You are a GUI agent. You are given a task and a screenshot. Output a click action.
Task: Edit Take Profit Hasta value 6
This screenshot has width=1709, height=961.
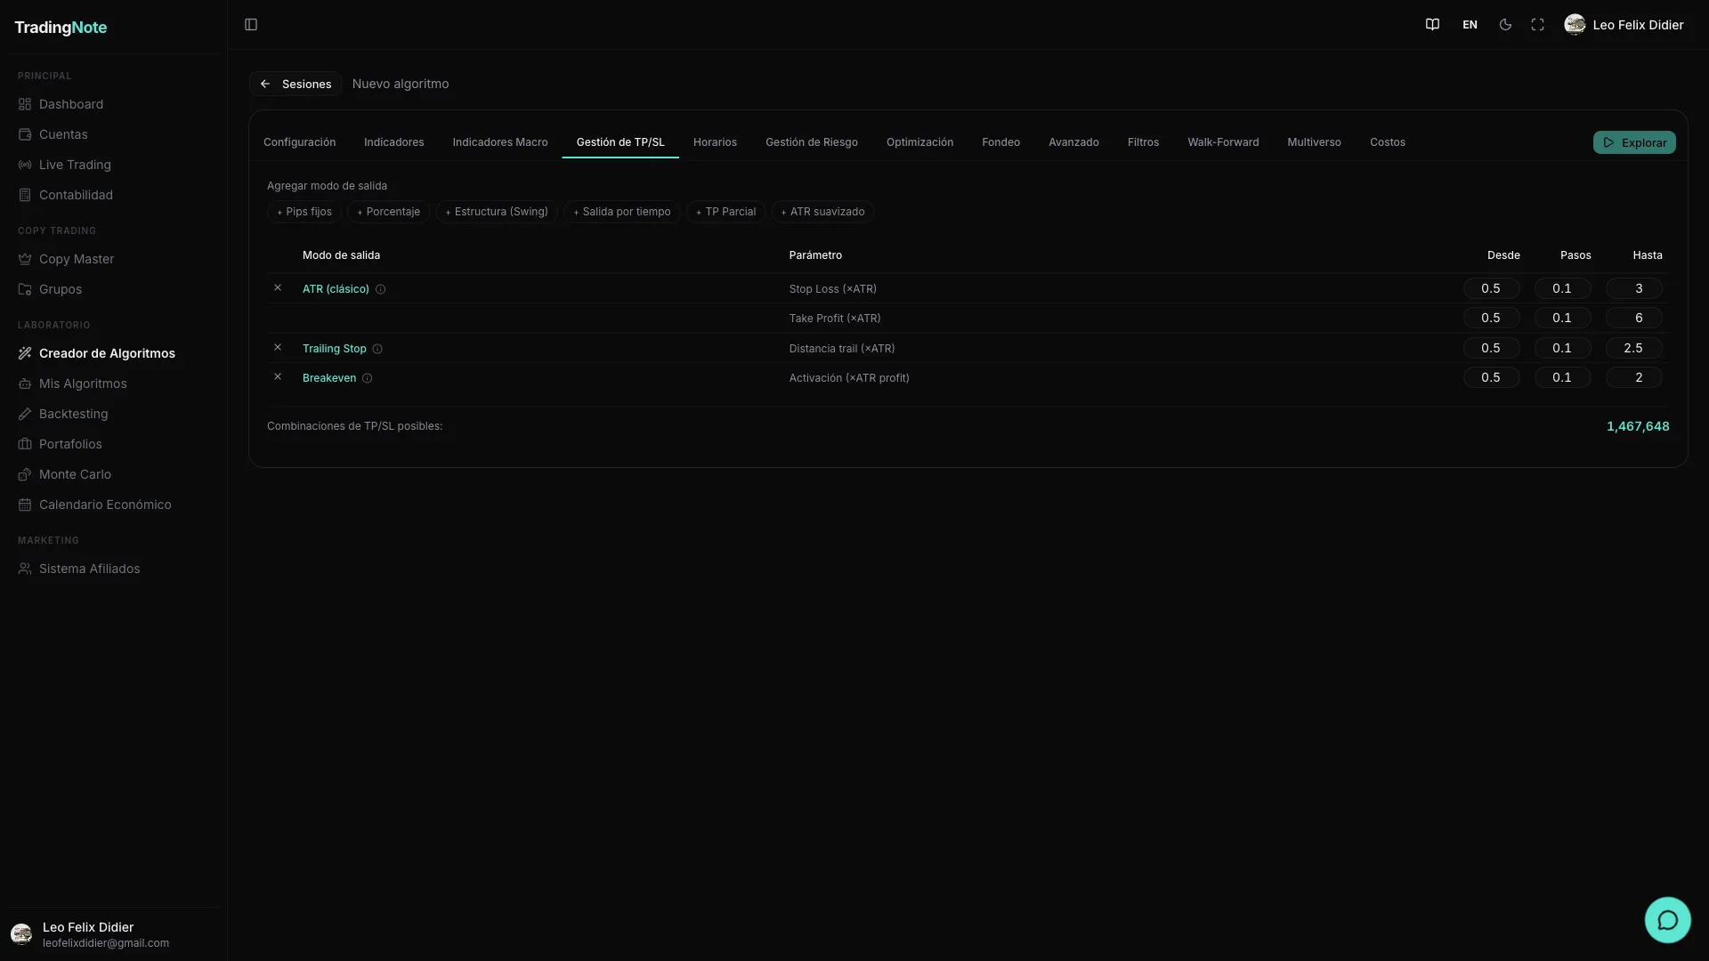pos(1634,318)
